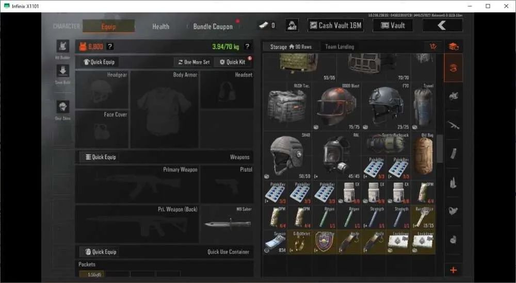Select the Storage 90 Rows tab

pyautogui.click(x=291, y=47)
